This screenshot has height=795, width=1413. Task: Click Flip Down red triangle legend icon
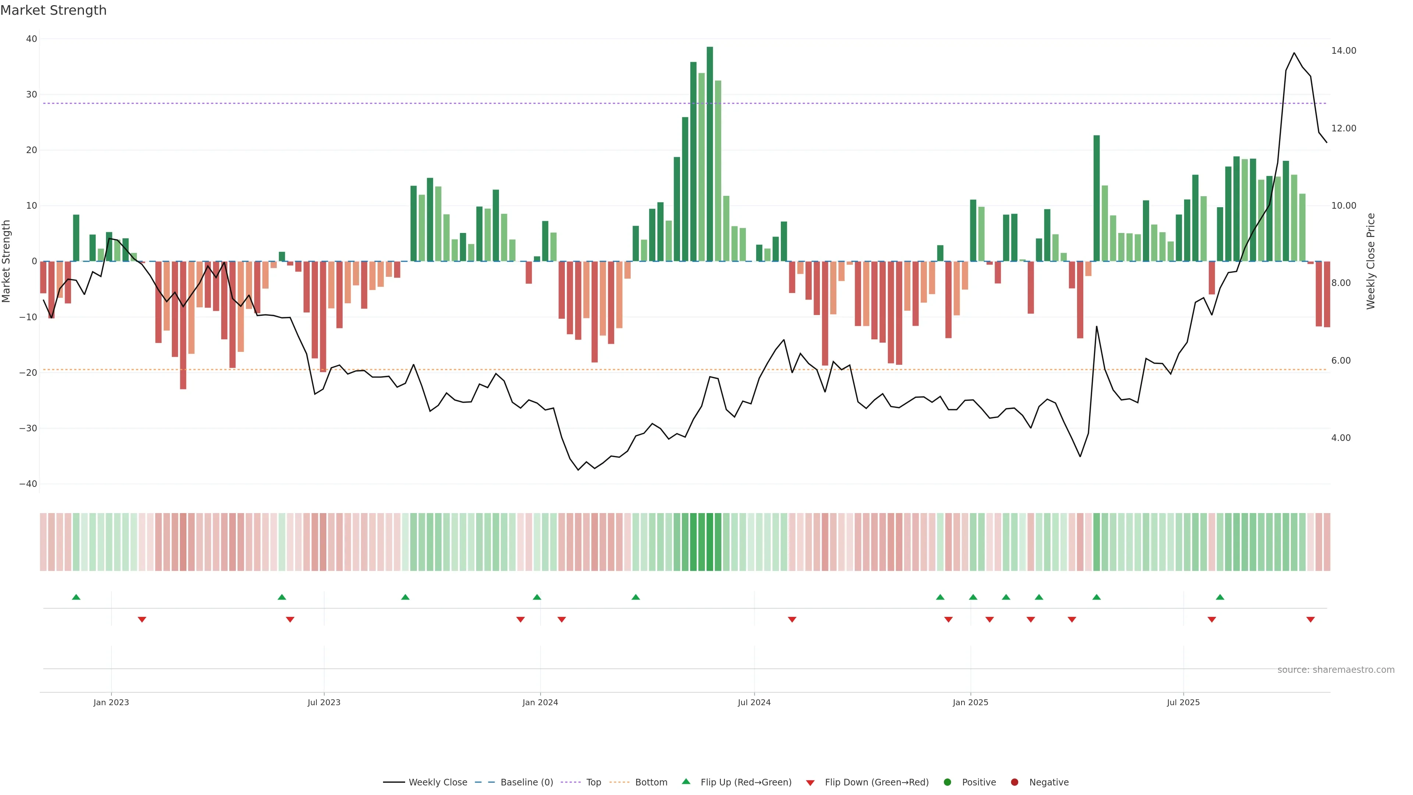tap(810, 783)
